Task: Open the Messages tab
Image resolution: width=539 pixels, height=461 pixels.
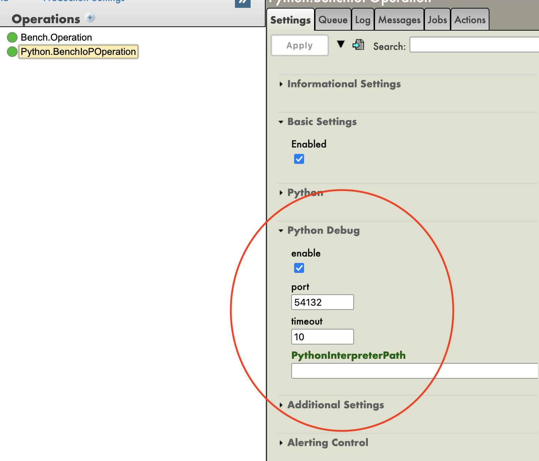Action: 399,20
